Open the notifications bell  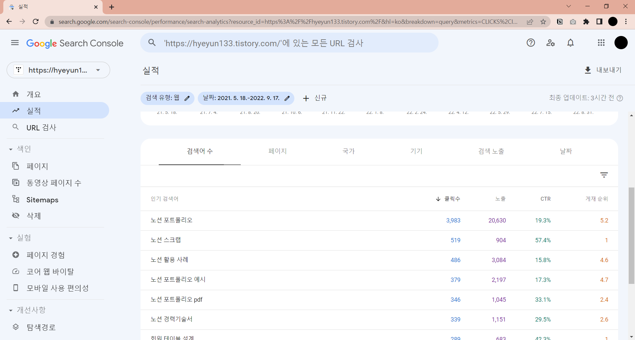click(x=571, y=43)
